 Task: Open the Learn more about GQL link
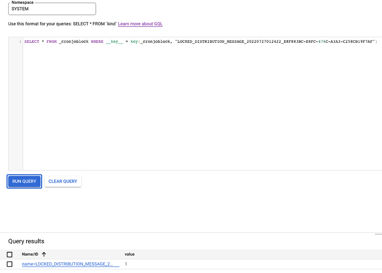coord(140,23)
